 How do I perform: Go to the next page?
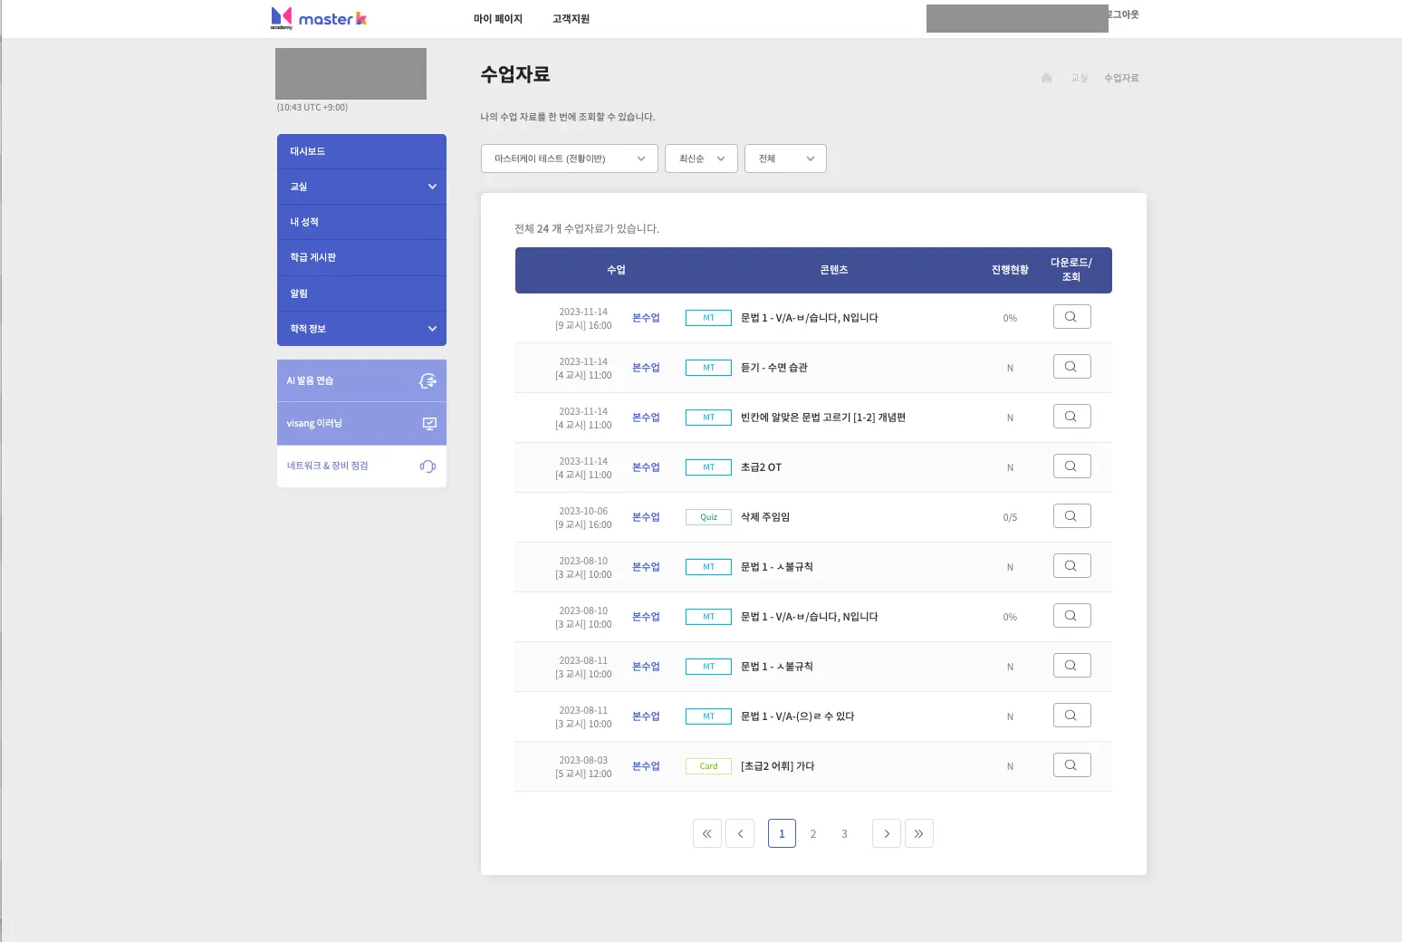[887, 833]
